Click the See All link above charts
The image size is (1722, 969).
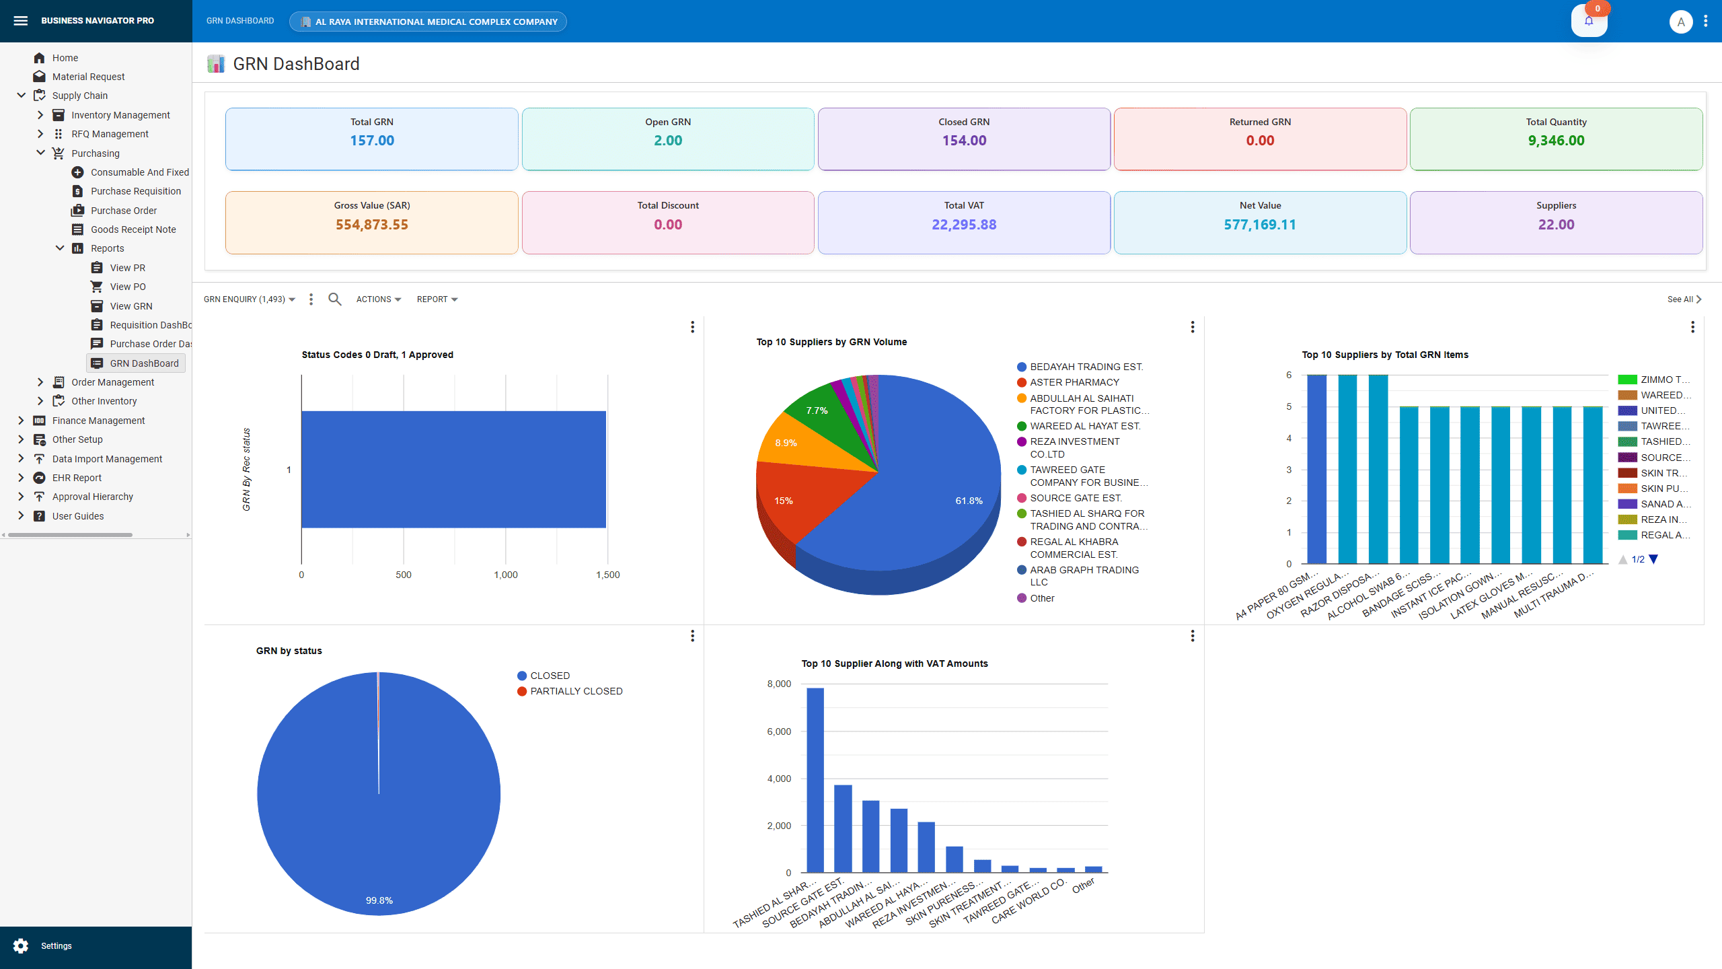pos(1682,299)
